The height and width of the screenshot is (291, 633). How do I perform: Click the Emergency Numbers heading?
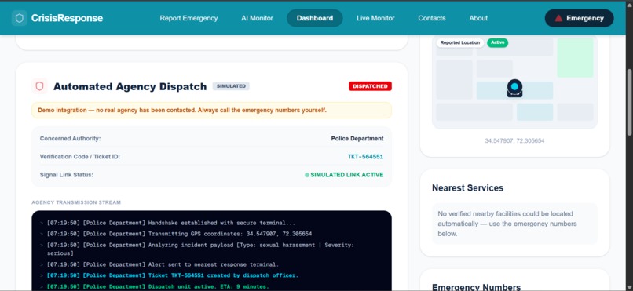pos(477,286)
